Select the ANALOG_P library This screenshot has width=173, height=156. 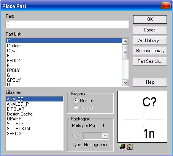tap(35, 104)
